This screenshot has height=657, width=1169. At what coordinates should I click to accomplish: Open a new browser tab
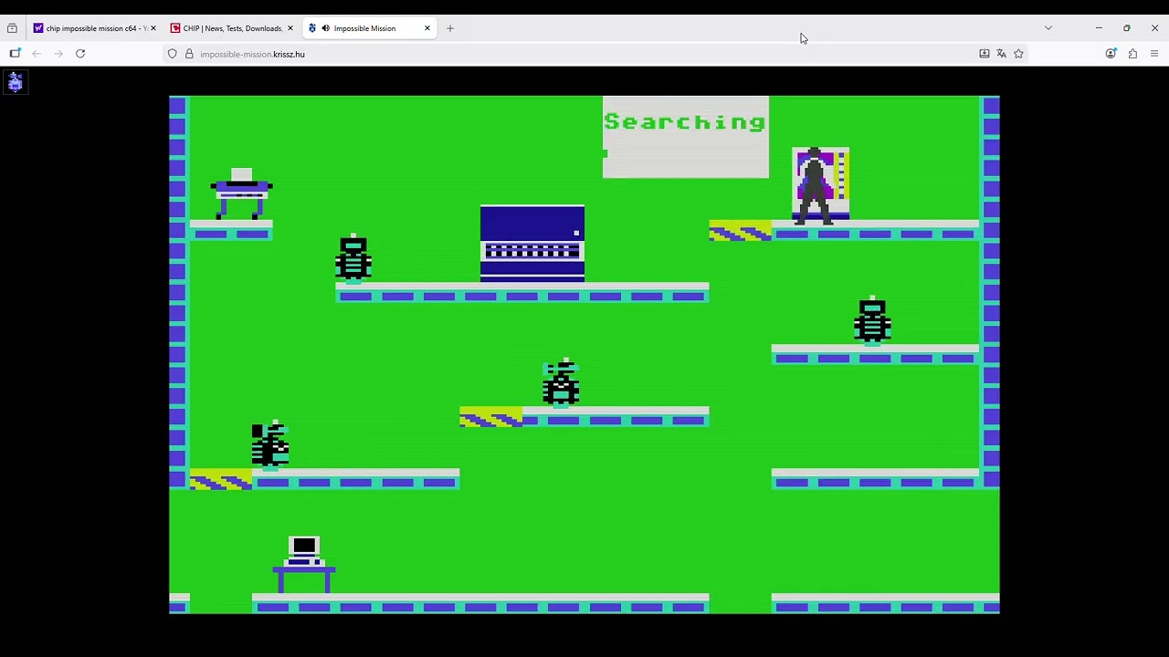(450, 28)
